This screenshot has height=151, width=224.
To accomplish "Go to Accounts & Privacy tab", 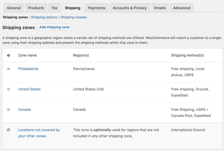I will click(129, 8).
